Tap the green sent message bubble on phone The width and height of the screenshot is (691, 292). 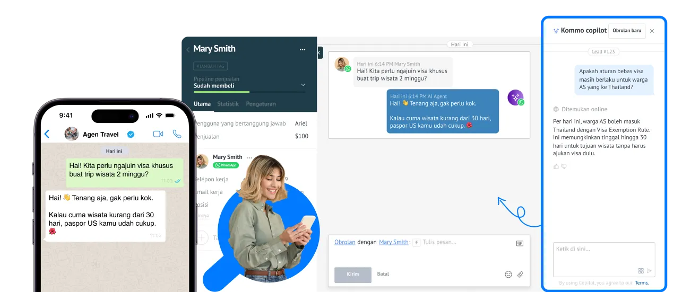tap(125, 173)
